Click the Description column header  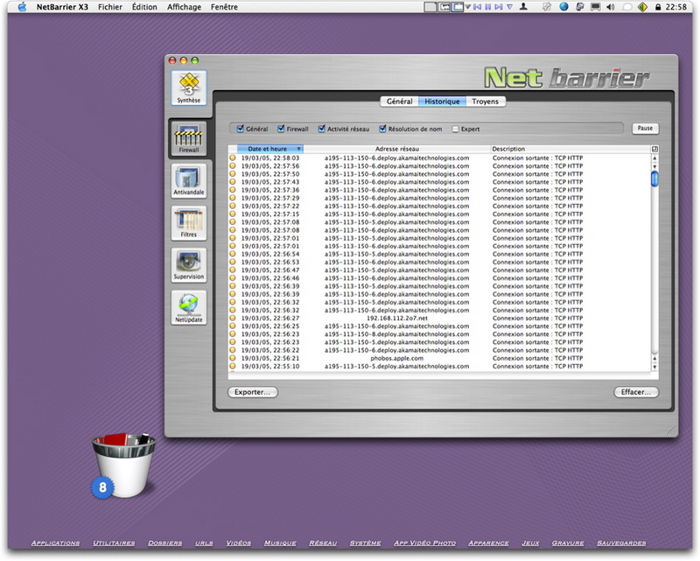(570, 149)
